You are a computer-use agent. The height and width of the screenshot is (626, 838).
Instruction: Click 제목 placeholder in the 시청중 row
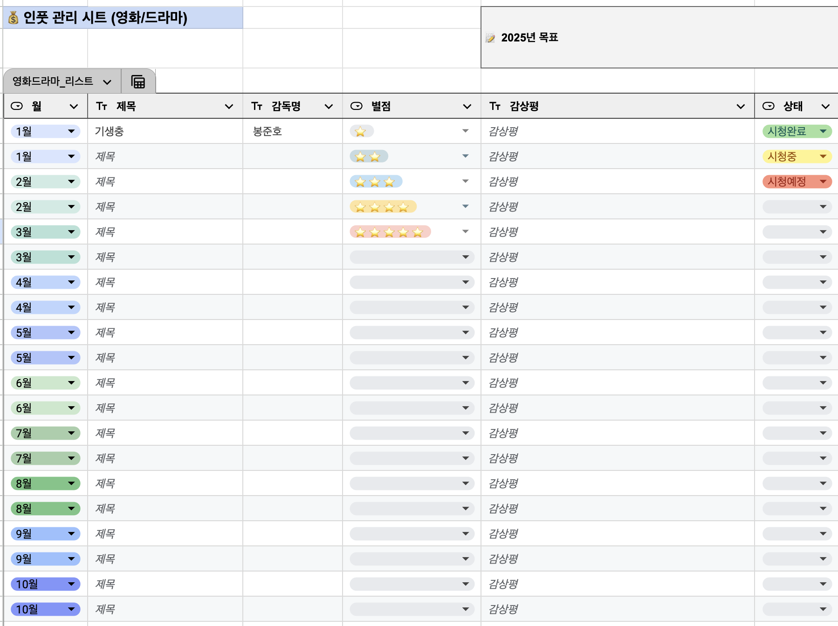pos(105,156)
